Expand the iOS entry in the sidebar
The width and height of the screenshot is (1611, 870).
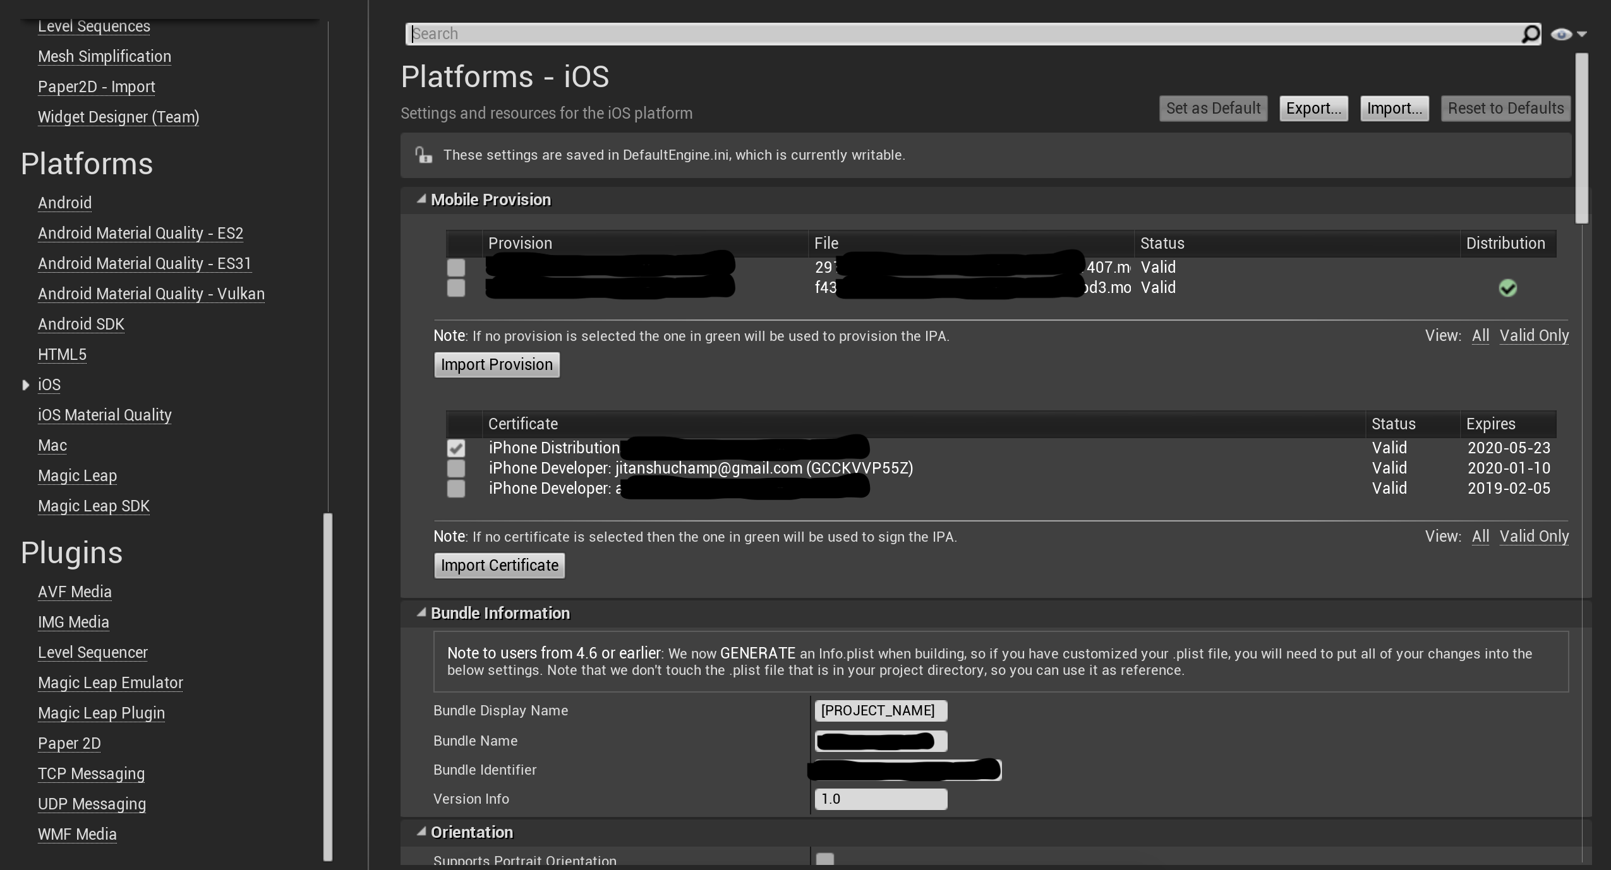coord(25,384)
